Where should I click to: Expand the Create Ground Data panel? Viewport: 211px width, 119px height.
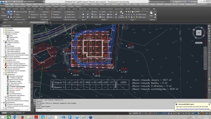pos(20,20)
